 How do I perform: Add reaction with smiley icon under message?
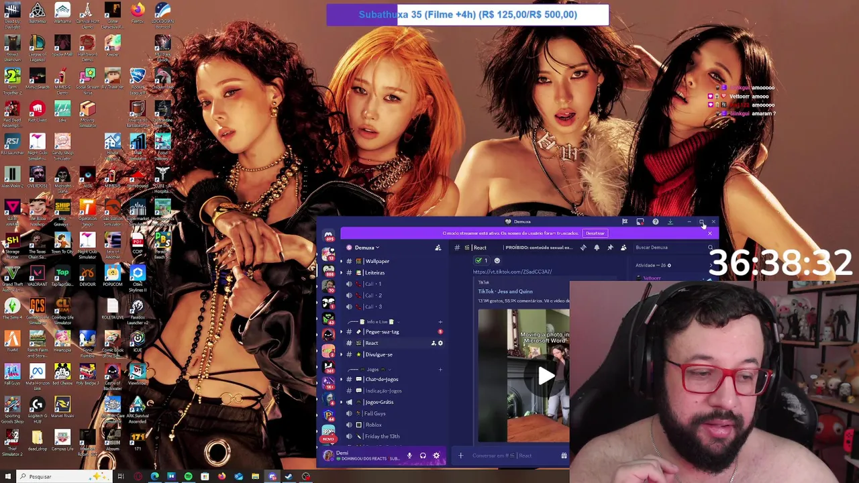497,260
